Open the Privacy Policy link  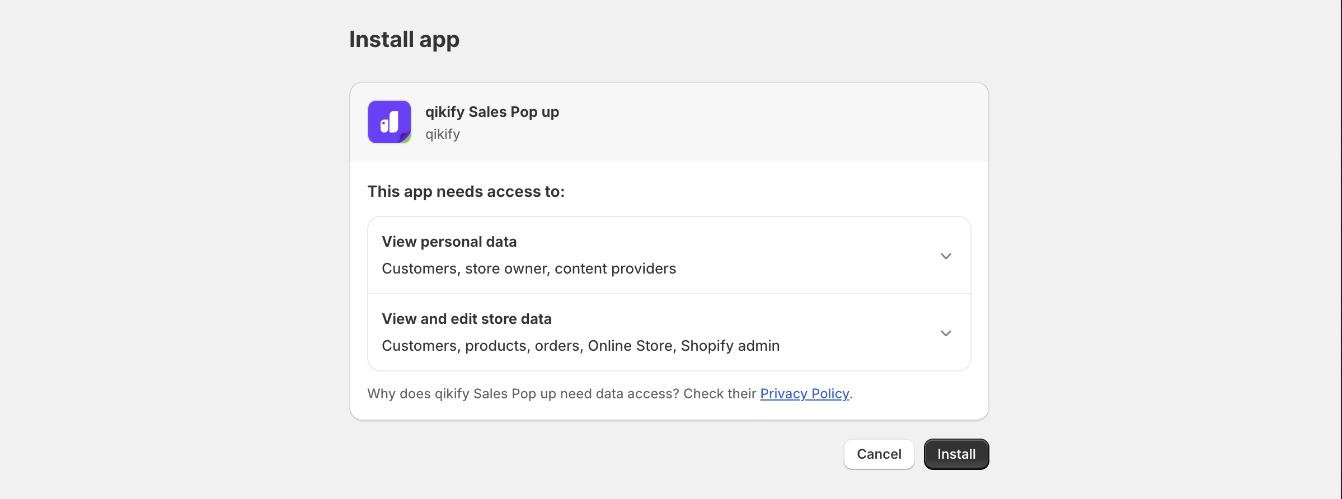click(x=804, y=394)
